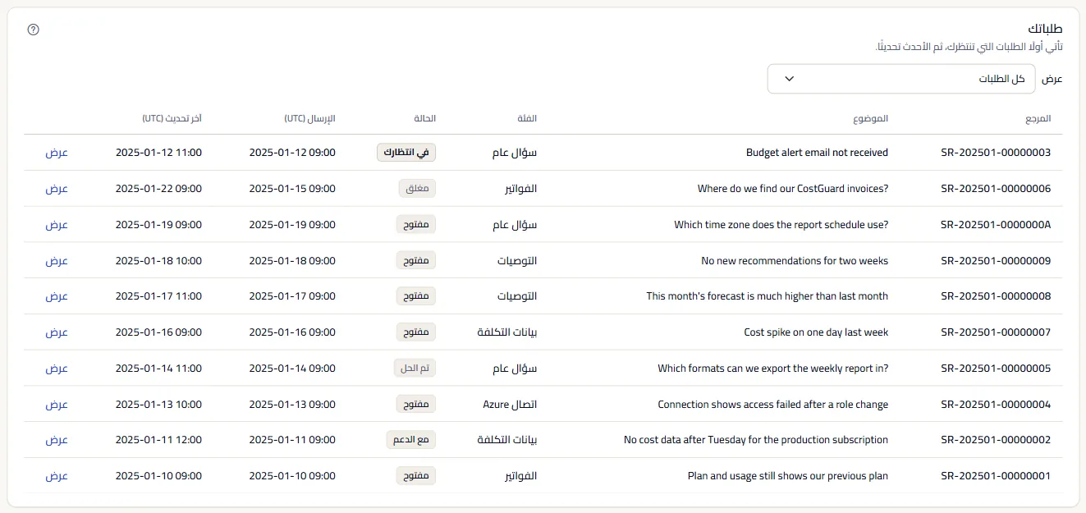The width and height of the screenshot is (1086, 513).
Task: Click the طلباتك heading
Action: point(1046,30)
